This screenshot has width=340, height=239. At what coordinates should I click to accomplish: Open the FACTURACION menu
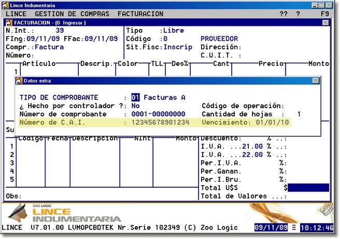click(x=140, y=13)
